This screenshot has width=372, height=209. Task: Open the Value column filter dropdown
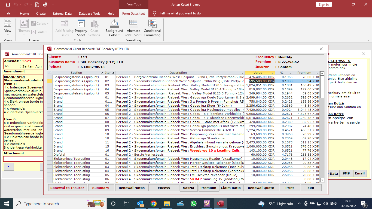click(x=272, y=73)
